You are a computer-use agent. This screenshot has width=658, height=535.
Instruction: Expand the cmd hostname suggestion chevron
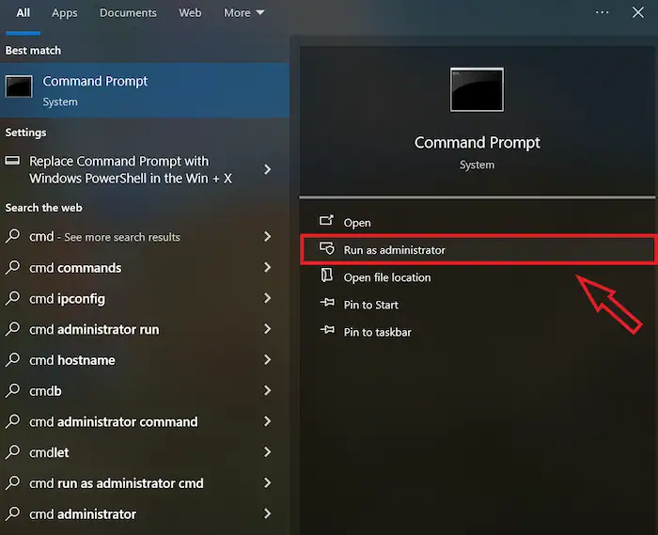[x=268, y=360]
